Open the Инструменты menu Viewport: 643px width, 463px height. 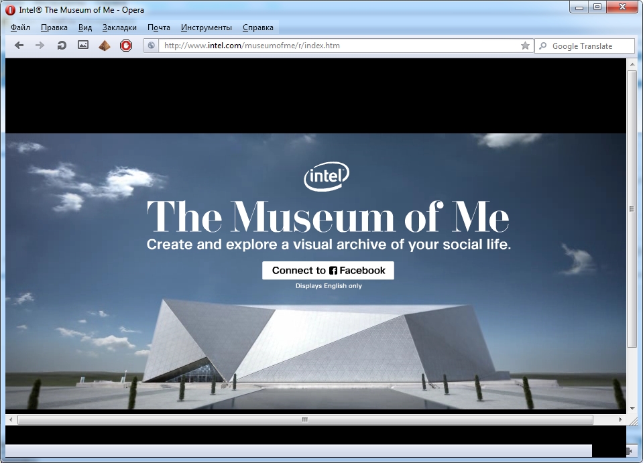pyautogui.click(x=206, y=27)
